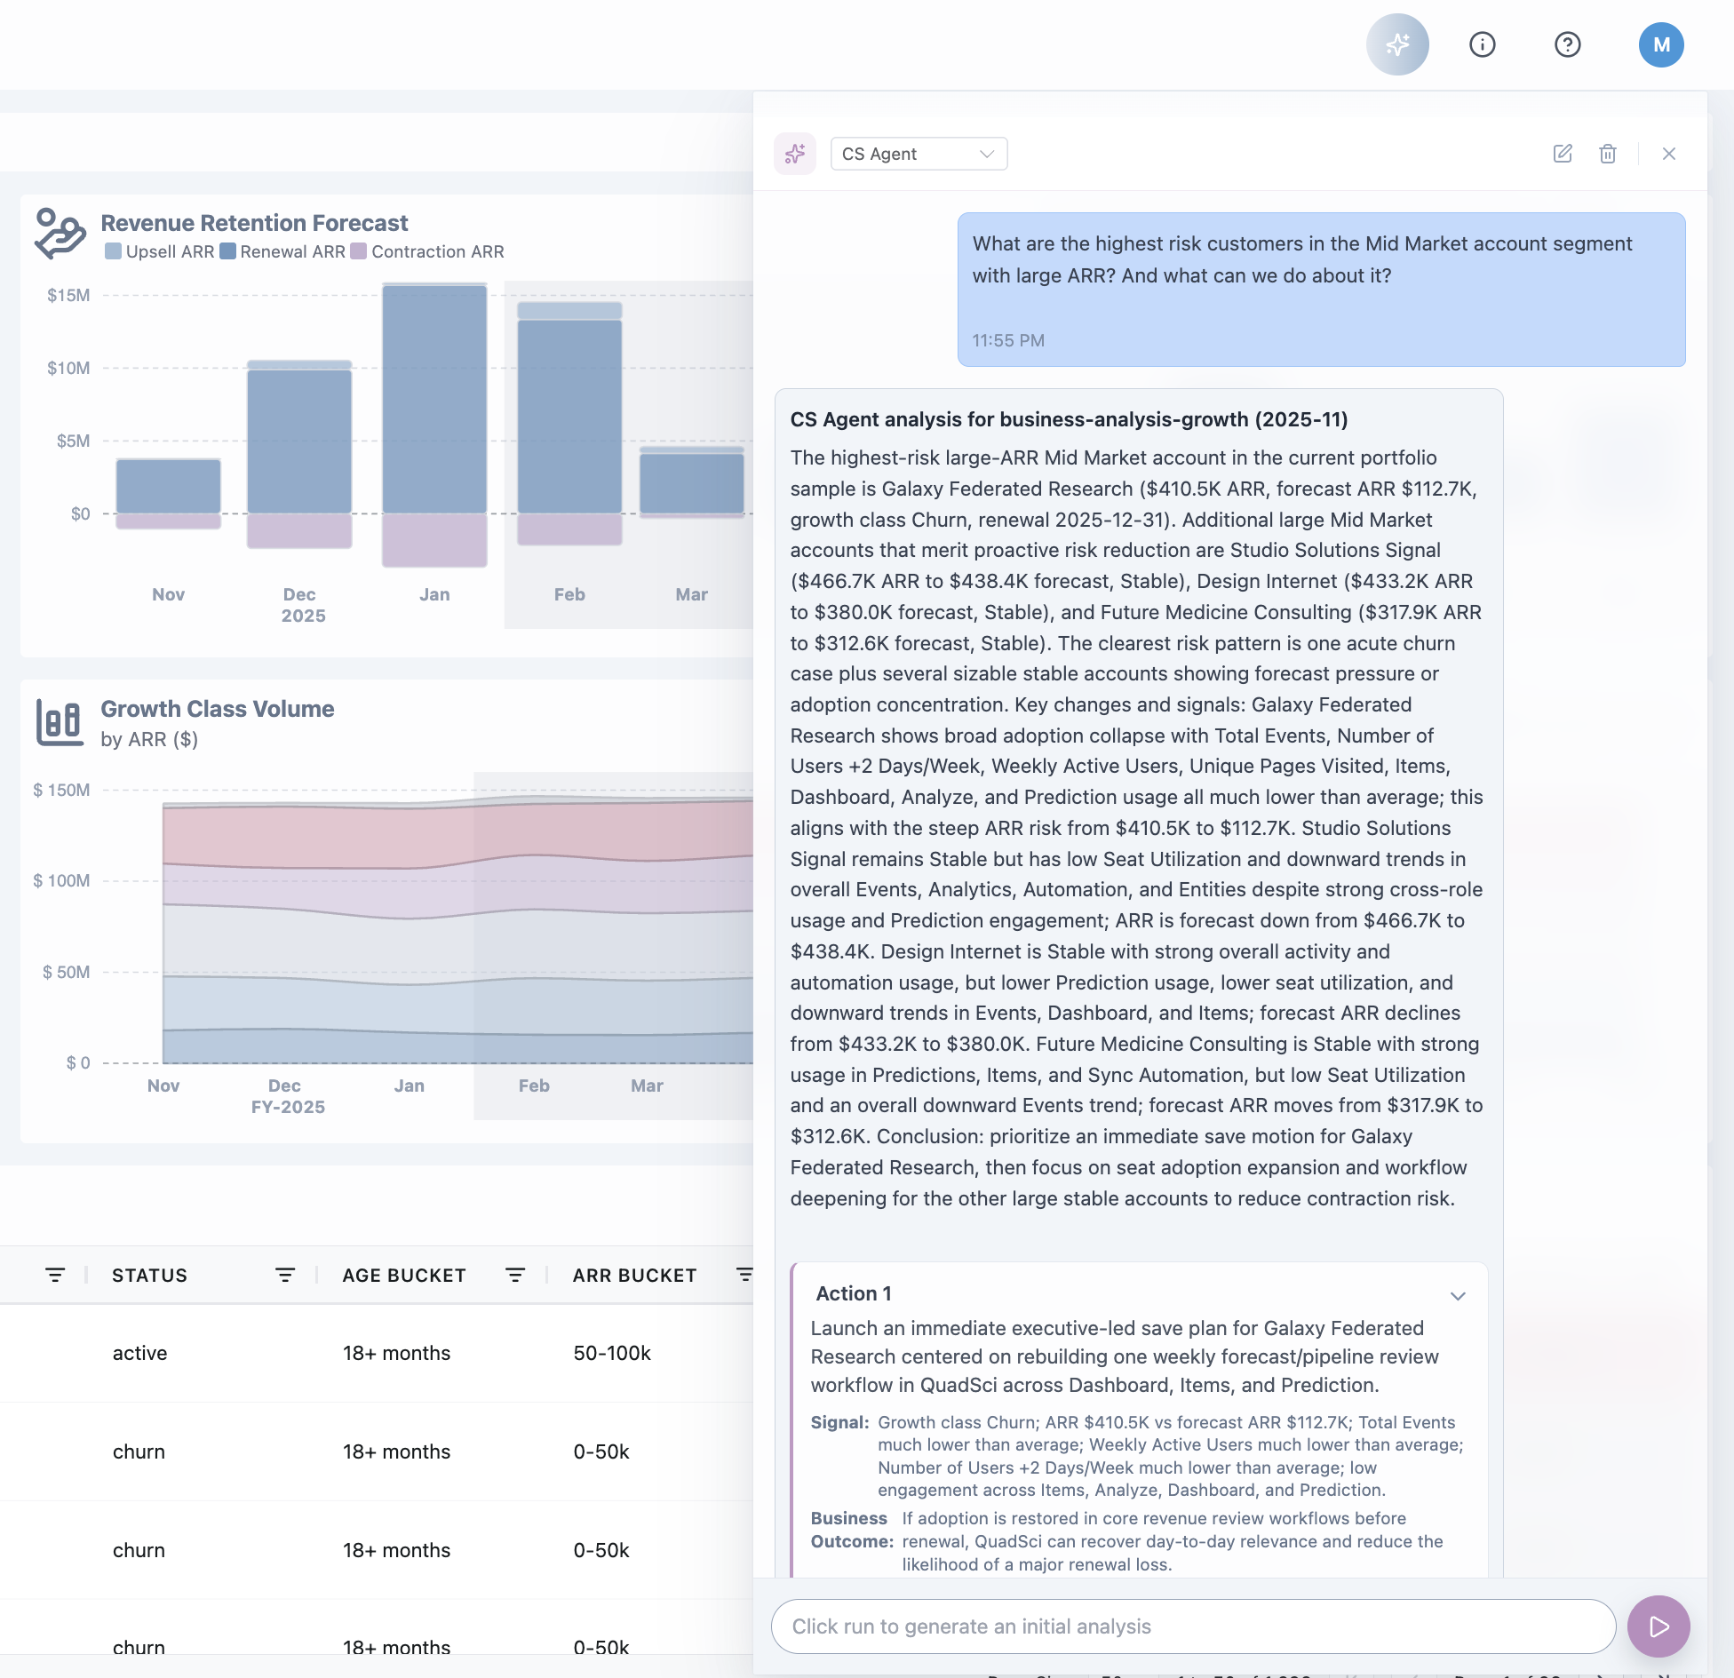Toggle Contraction ARR legend swatch
The width and height of the screenshot is (1734, 1678).
click(359, 251)
